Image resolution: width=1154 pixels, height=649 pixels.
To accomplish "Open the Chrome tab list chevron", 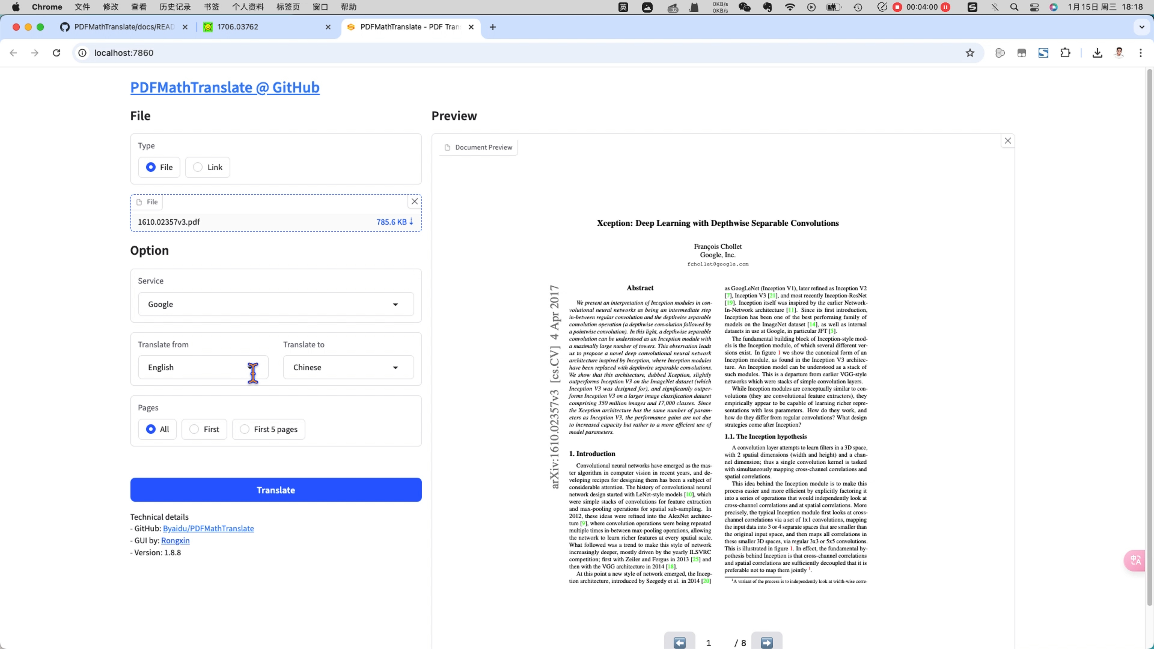I will point(1142,27).
